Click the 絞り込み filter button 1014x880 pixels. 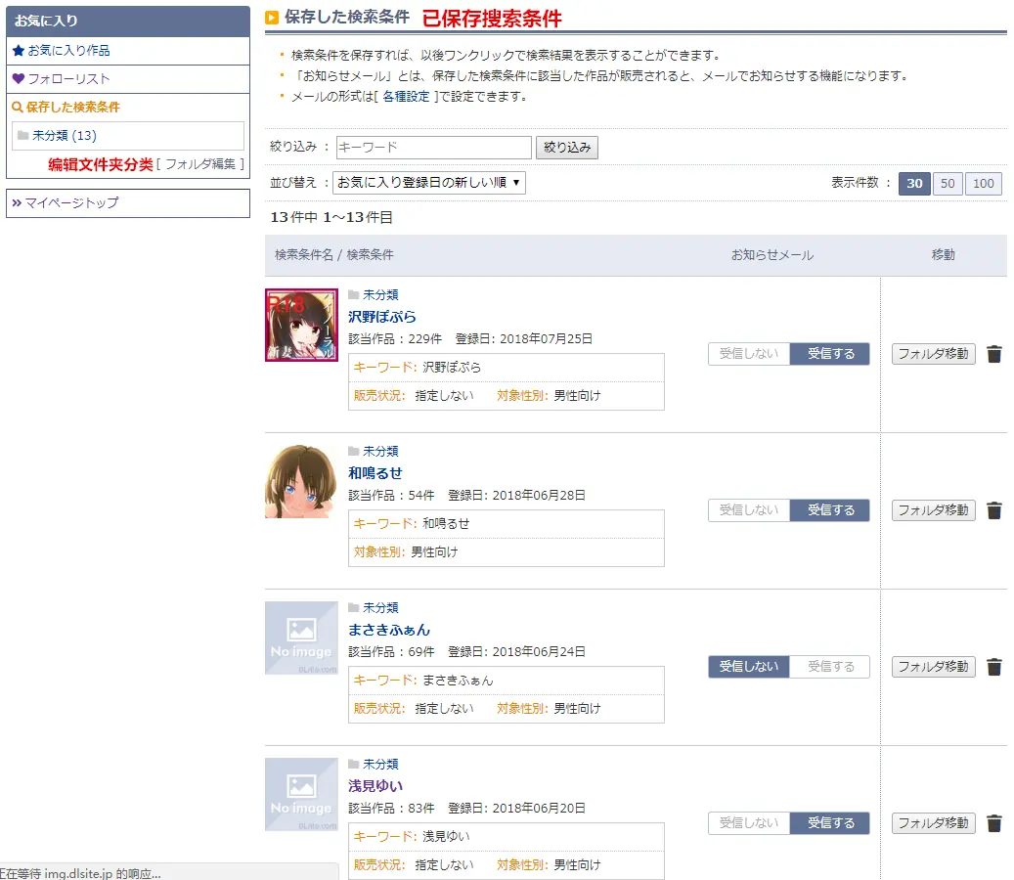pos(567,148)
